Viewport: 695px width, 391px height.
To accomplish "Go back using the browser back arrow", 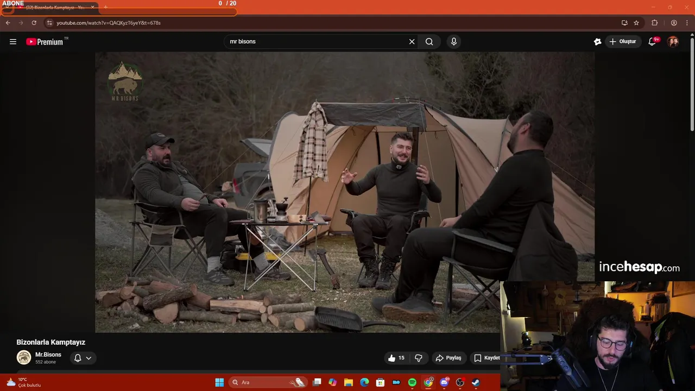I will (x=8, y=23).
